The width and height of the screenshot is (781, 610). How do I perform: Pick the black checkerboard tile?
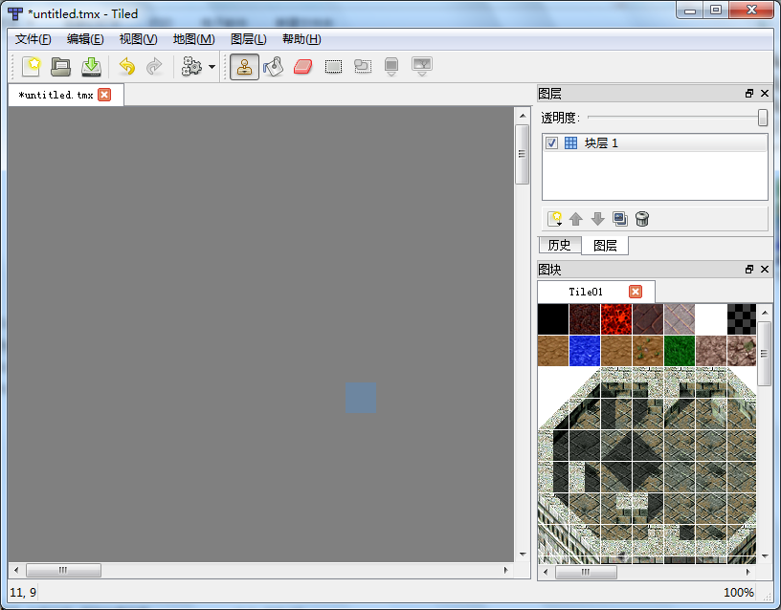point(742,319)
